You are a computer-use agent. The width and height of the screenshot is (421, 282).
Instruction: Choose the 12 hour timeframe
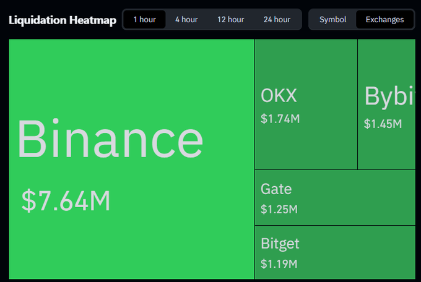pos(231,20)
